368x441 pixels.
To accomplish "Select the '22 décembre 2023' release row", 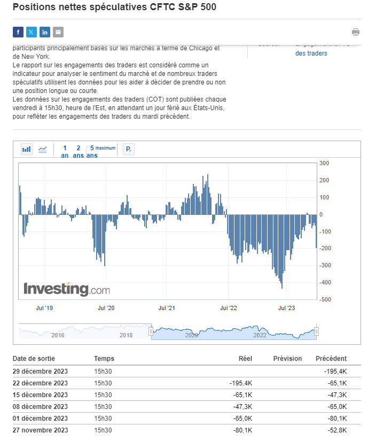I will [x=41, y=383].
